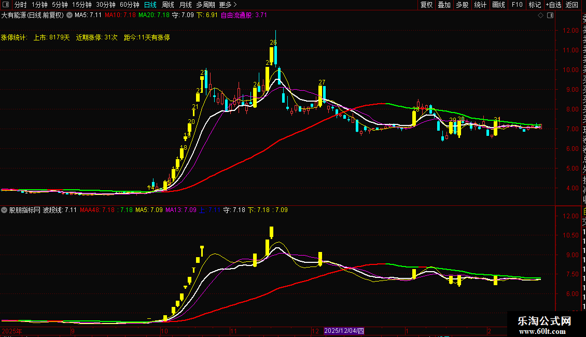Click the 股朋指标网 indicator name
Viewport: 586px width, 337px height.
tap(25, 210)
